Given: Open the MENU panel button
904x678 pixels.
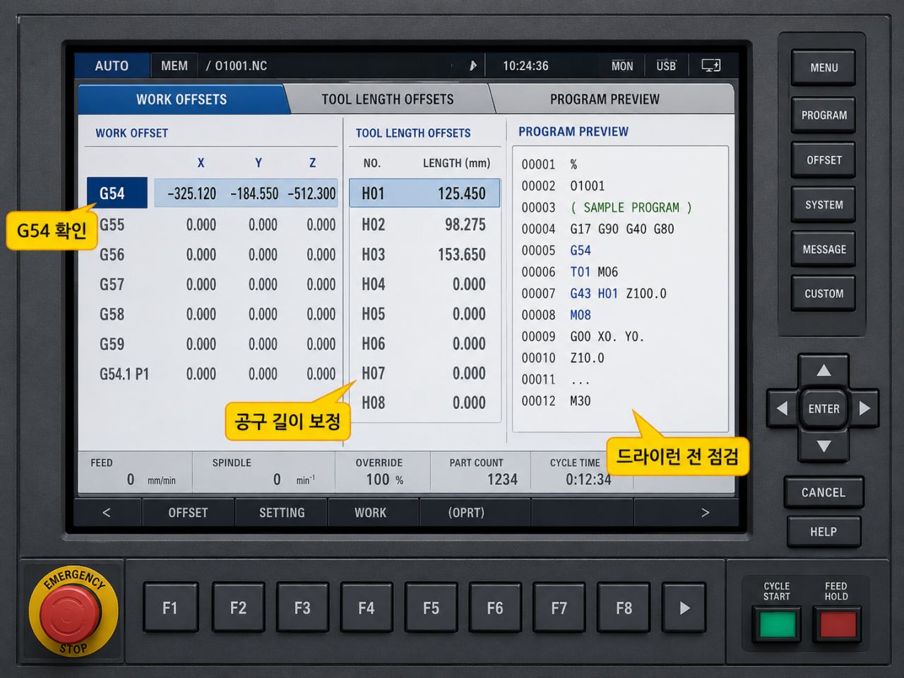Looking at the screenshot, I should (x=823, y=68).
